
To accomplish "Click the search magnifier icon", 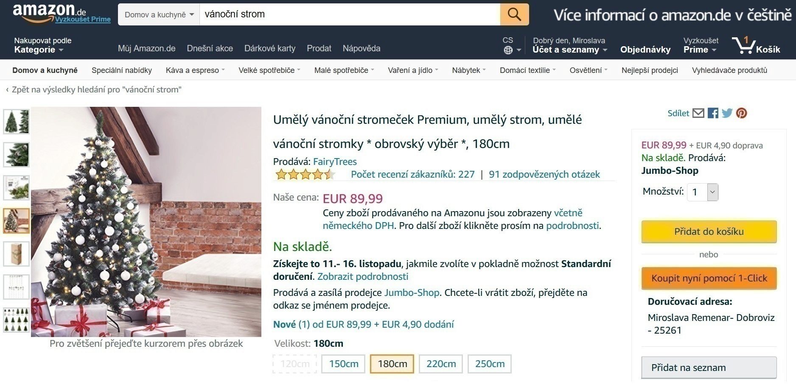I will pyautogui.click(x=514, y=14).
